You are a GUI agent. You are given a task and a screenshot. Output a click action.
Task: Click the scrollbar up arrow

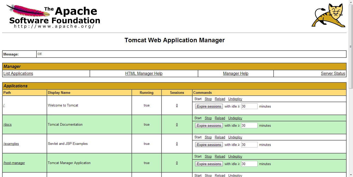pyautogui.click(x=351, y=2)
